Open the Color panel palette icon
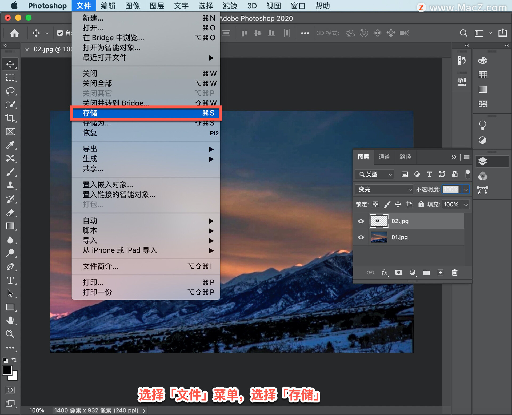The width and height of the screenshot is (512, 415). (482, 61)
